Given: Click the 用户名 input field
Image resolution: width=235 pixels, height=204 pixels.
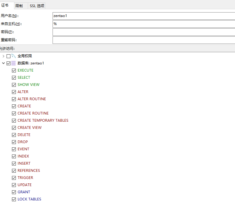Looking at the screenshot, I should 143,16.
